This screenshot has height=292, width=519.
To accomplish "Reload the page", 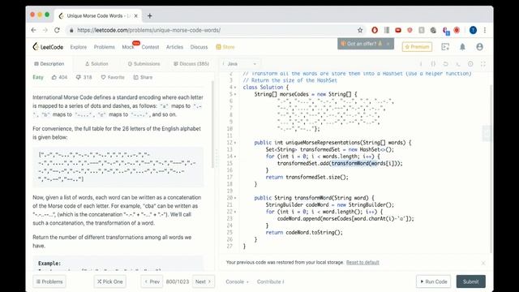I will coord(57,30).
